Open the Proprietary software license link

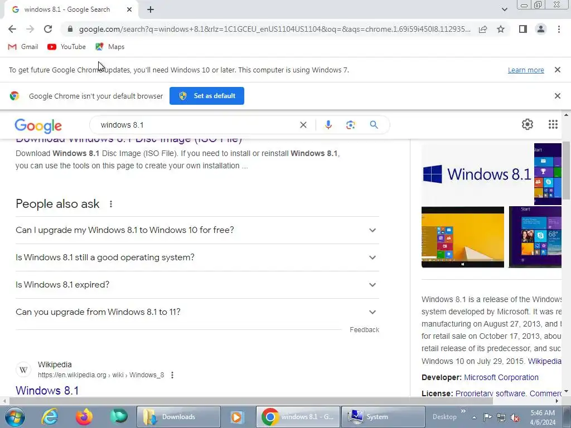point(490,393)
